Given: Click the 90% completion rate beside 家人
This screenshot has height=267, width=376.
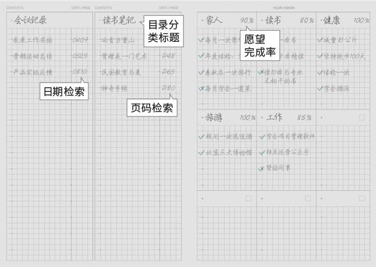Looking at the screenshot, I should click(247, 20).
